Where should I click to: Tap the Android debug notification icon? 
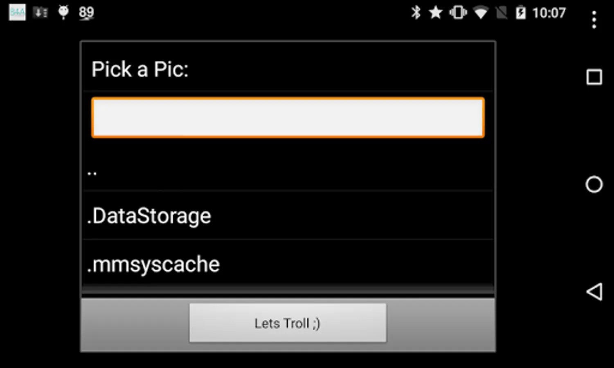63,12
